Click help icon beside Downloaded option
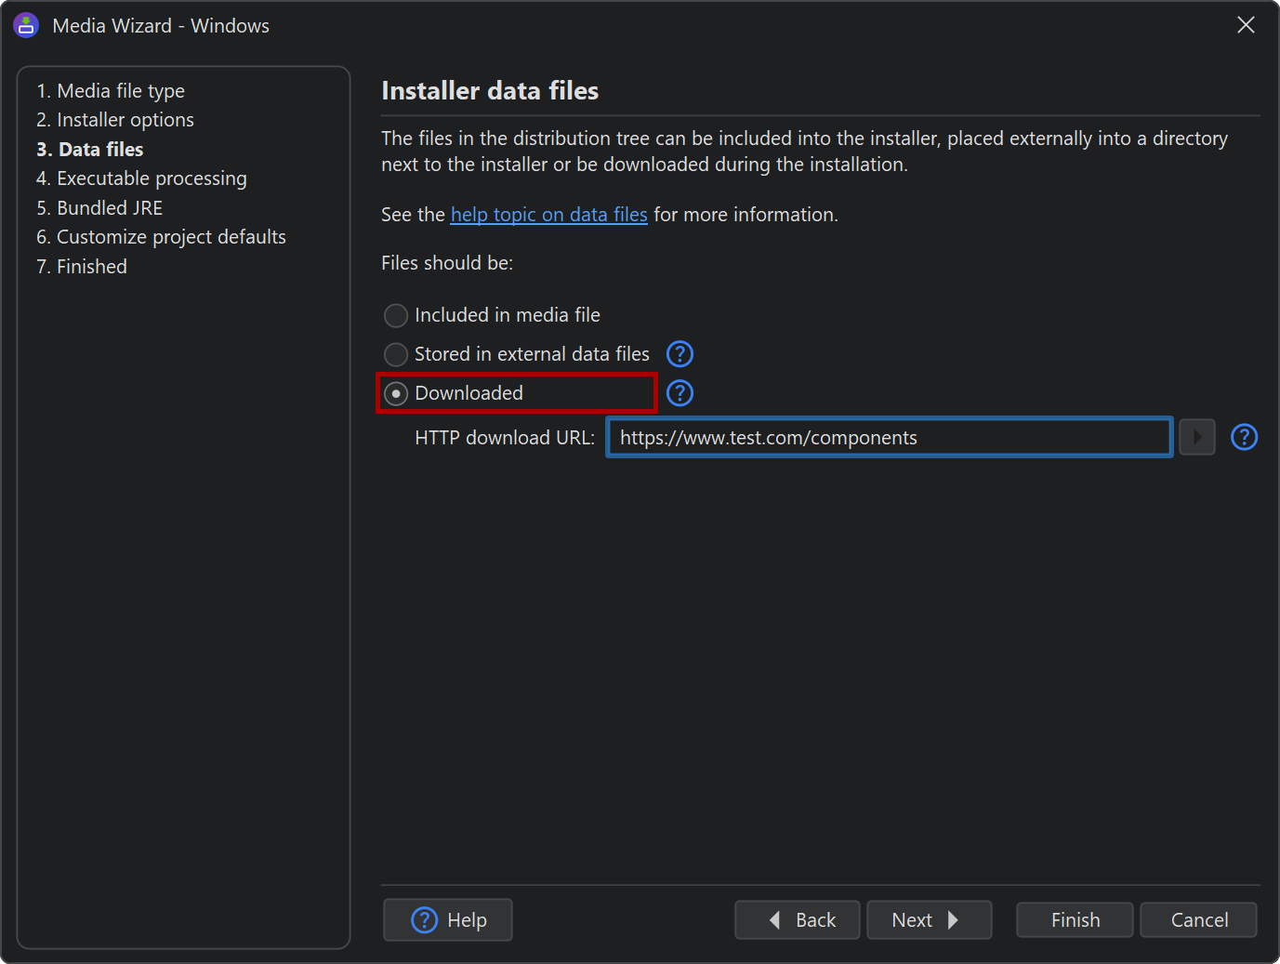Image resolution: width=1280 pixels, height=964 pixels. [x=680, y=393]
